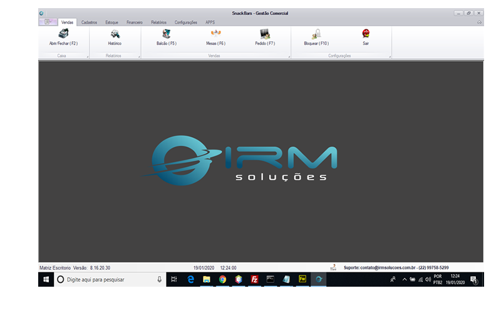Open the Histórico report icon

[x=115, y=38]
